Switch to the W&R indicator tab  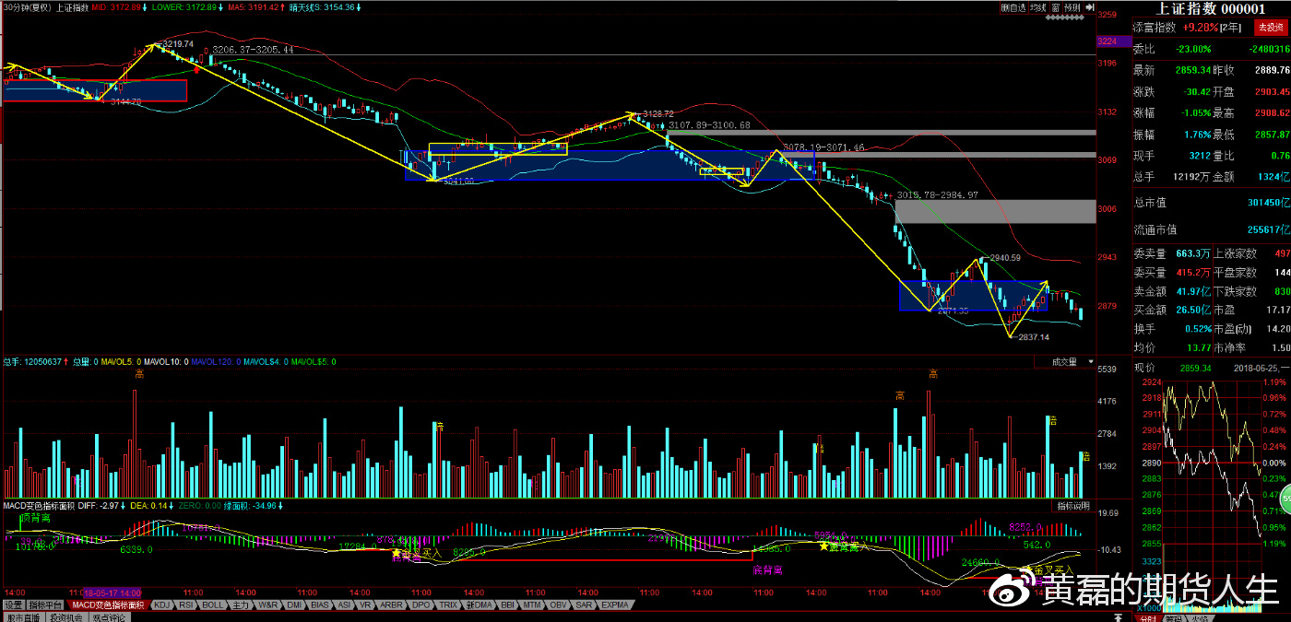[268, 604]
